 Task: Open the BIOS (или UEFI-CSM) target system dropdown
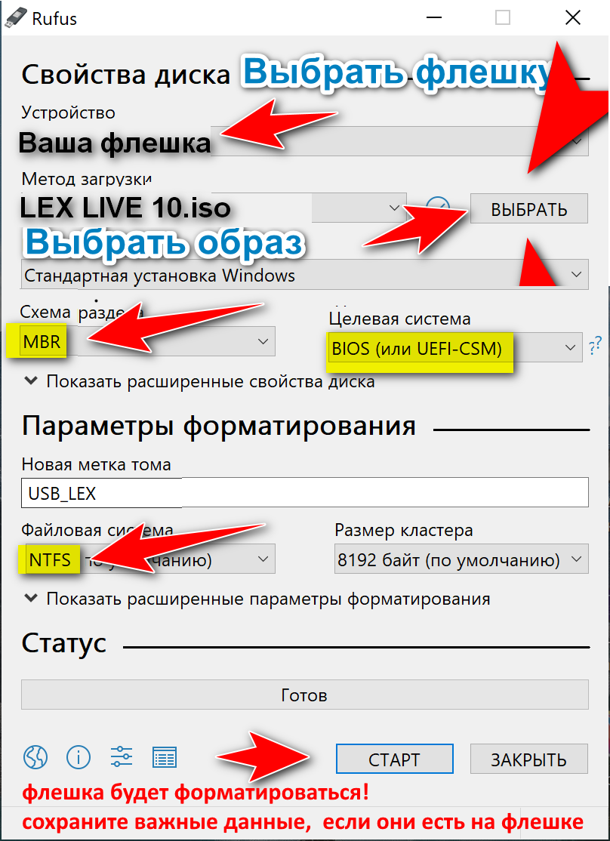(455, 347)
